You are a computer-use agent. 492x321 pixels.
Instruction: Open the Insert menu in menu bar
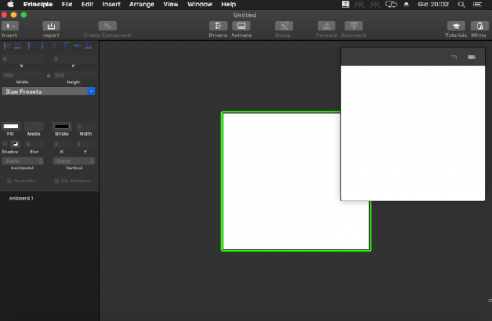coord(111,4)
